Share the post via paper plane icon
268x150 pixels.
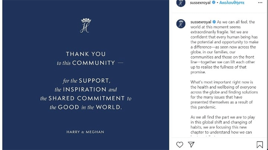pos(191,144)
